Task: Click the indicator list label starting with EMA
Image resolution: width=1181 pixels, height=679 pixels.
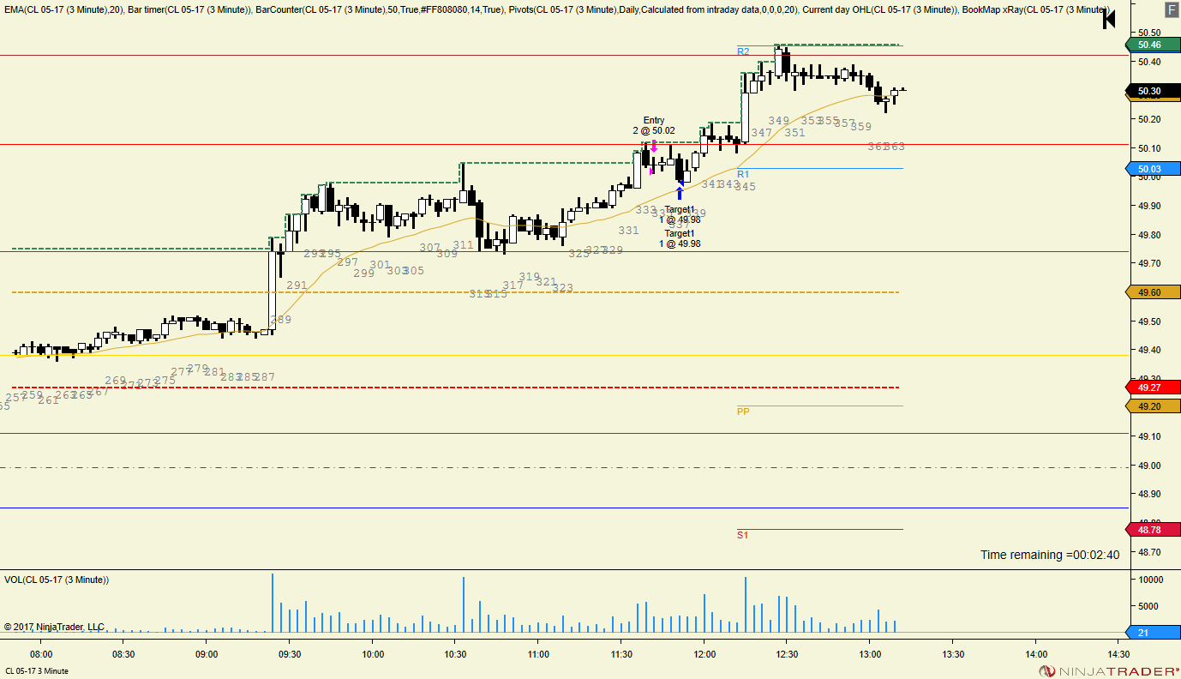Action: (556, 9)
